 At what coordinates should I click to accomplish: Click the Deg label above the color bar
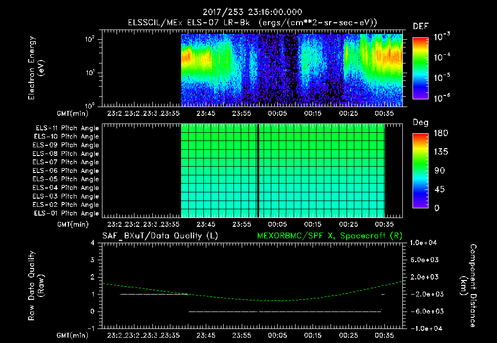tap(420, 123)
